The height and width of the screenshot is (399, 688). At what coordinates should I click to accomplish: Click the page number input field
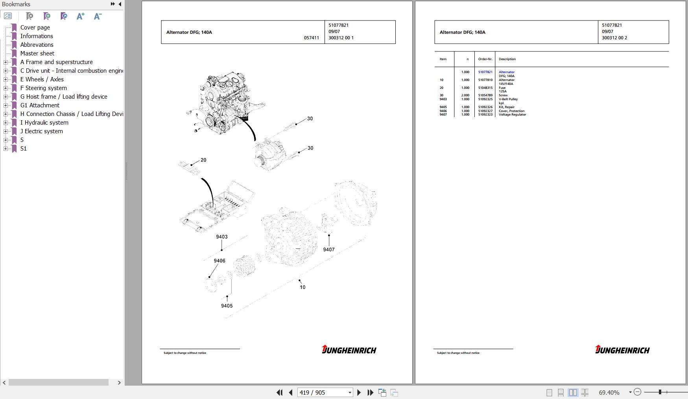[323, 392]
